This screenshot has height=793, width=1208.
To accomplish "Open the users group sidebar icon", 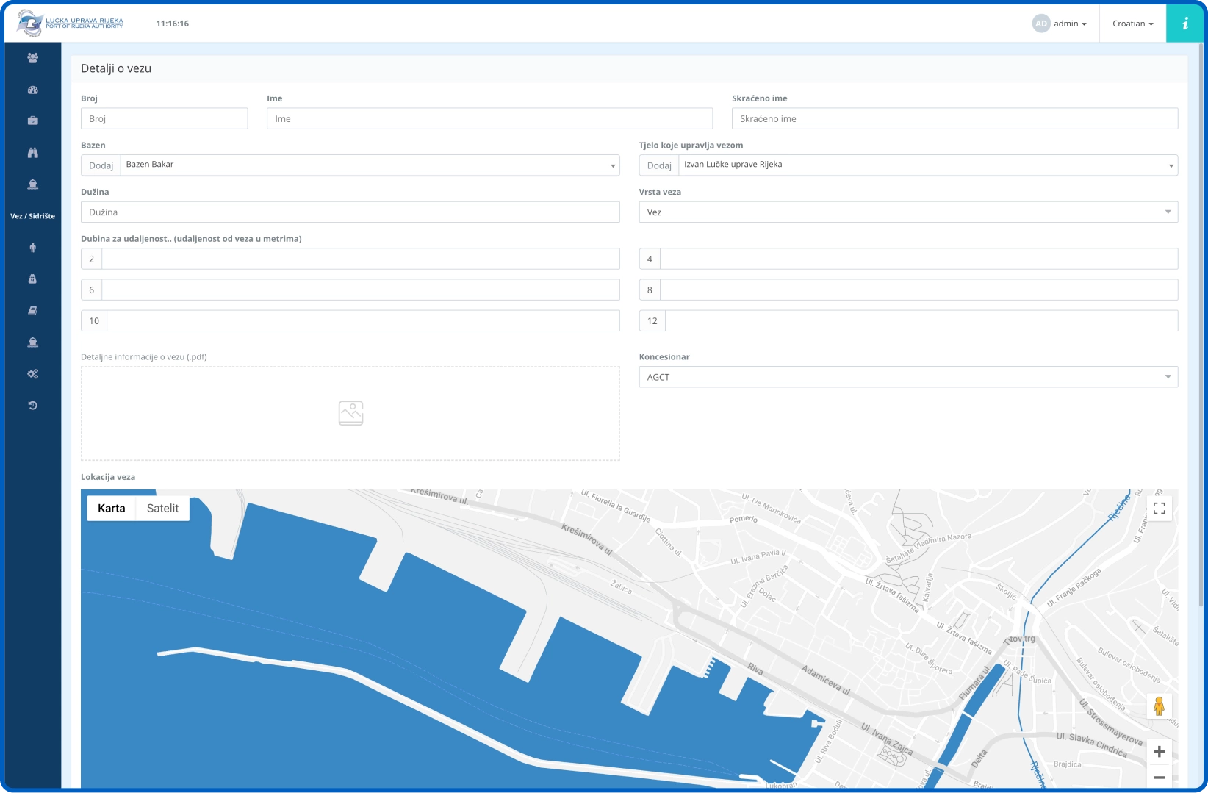I will (32, 58).
